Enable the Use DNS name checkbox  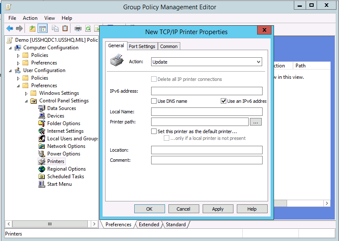(154, 101)
